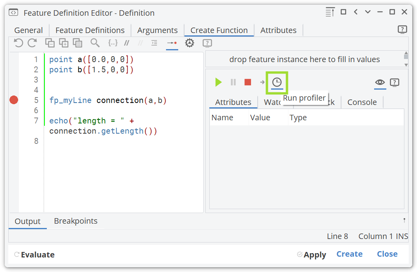This screenshot has height=272, width=417.
Task: Close the dialog with Close button
Action: [x=387, y=254]
